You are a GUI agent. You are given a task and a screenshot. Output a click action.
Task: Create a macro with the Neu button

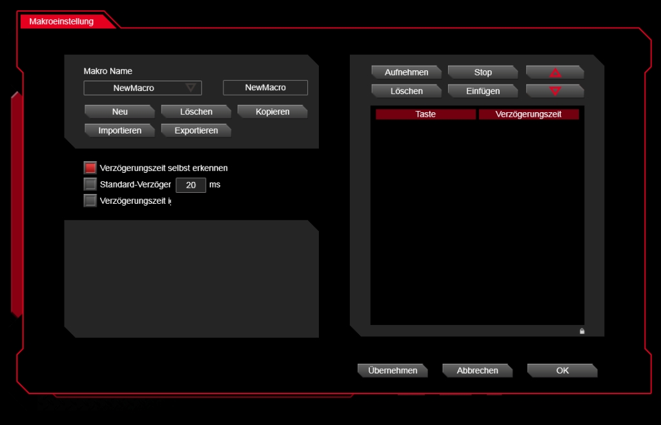(x=119, y=112)
